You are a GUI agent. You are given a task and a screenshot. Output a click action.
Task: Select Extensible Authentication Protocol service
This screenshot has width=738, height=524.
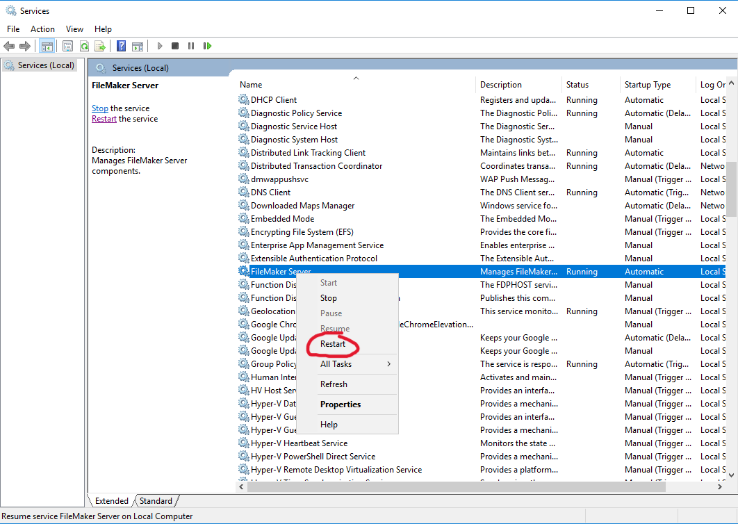(x=482, y=258)
